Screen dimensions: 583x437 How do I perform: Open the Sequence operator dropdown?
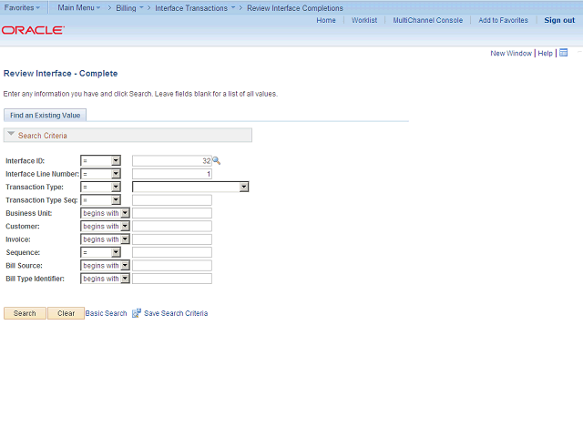click(x=101, y=253)
